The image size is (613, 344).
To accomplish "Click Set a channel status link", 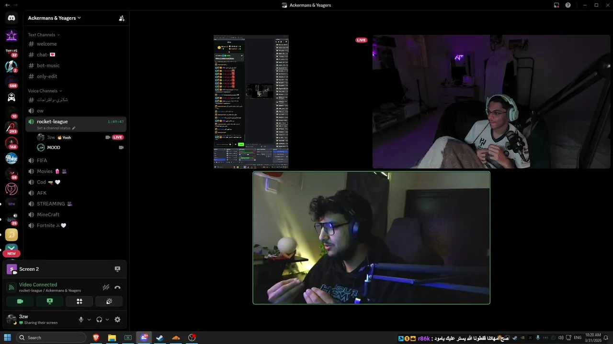I will [56, 128].
